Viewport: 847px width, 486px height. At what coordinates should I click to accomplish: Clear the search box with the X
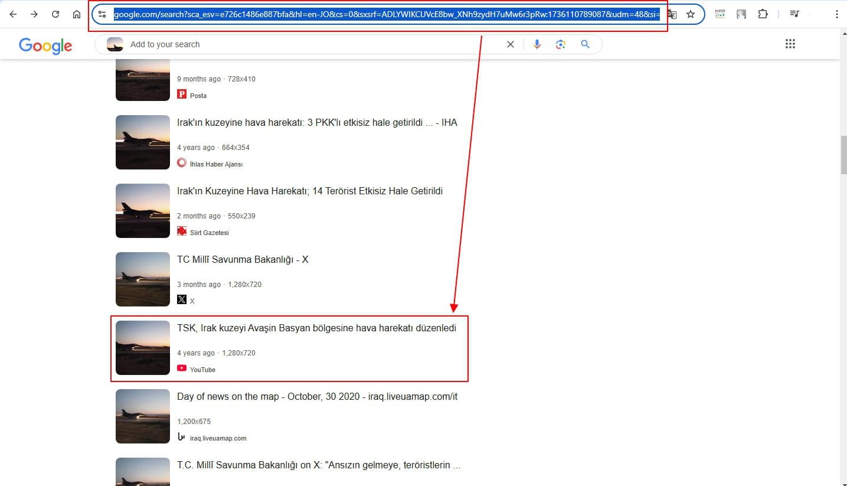point(511,44)
